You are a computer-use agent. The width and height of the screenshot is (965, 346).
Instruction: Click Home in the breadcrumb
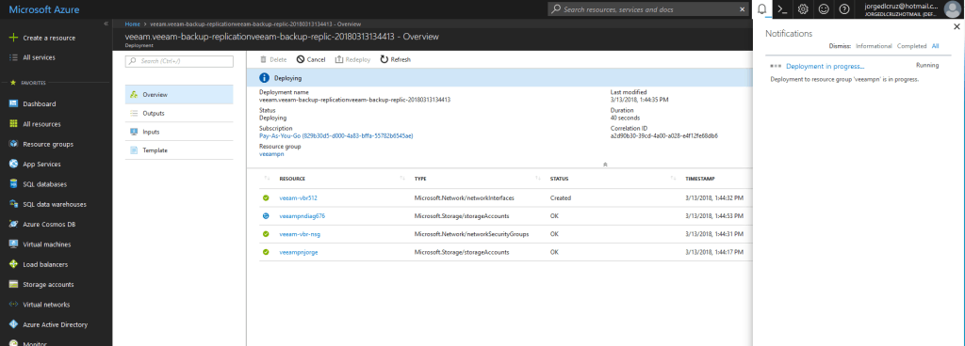click(x=132, y=24)
